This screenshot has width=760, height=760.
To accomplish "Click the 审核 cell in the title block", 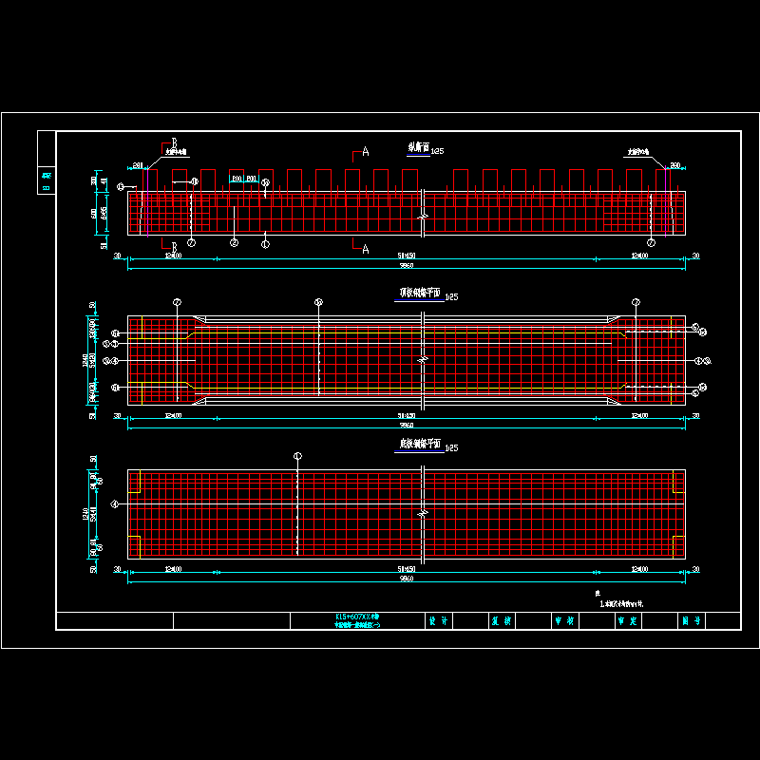I will click(x=564, y=621).
